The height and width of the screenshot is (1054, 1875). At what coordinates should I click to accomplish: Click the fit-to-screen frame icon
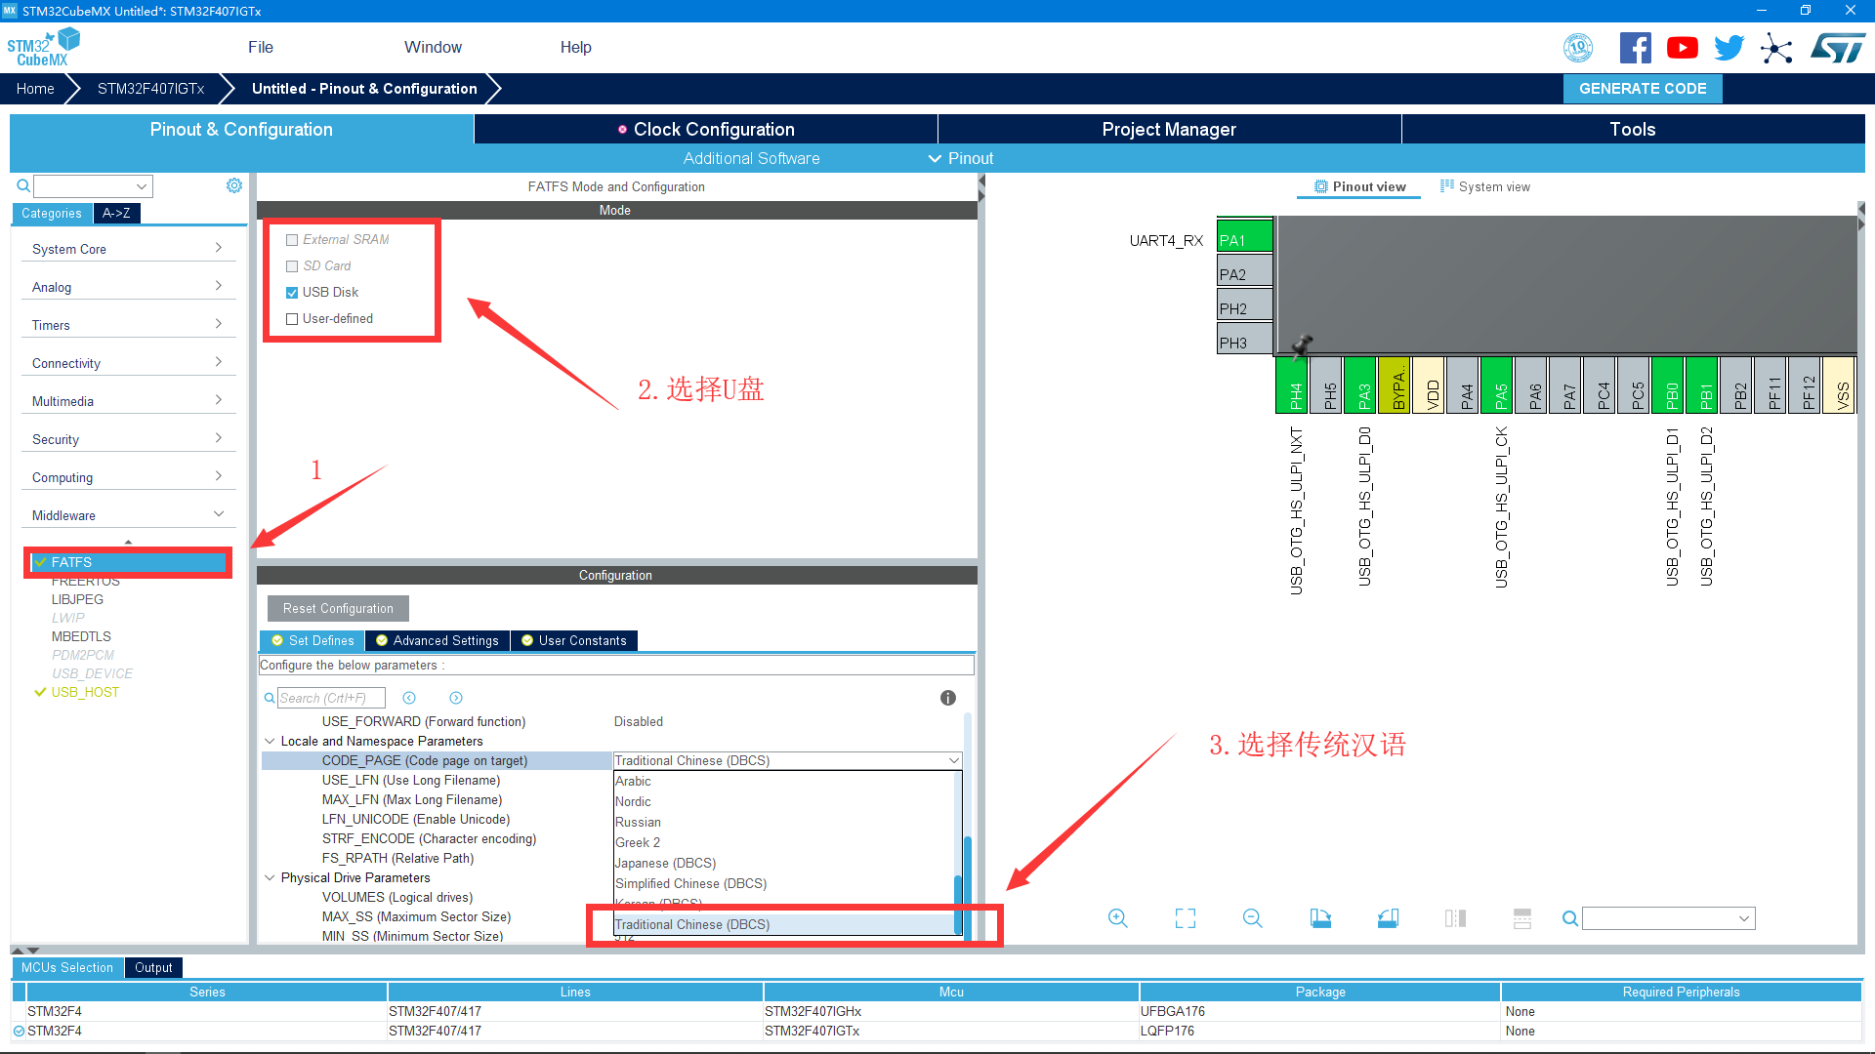pyautogui.click(x=1186, y=918)
